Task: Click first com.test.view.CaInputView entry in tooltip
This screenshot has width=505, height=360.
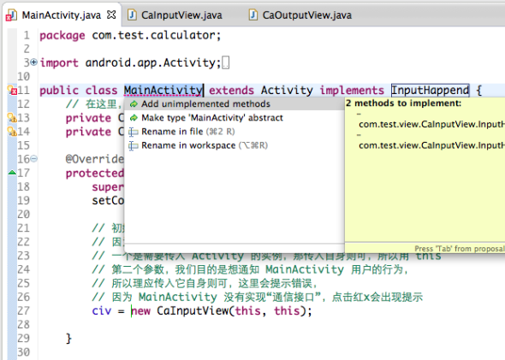Action: (431, 124)
